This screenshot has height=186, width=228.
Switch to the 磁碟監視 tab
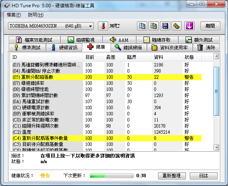click(x=81, y=40)
